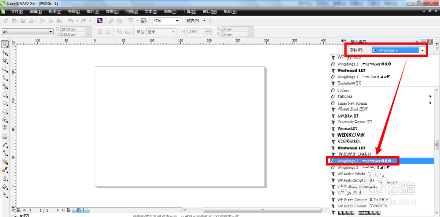Select the Basic Shapes tool
This screenshot has height=217, width=440.
click(x=5, y=120)
